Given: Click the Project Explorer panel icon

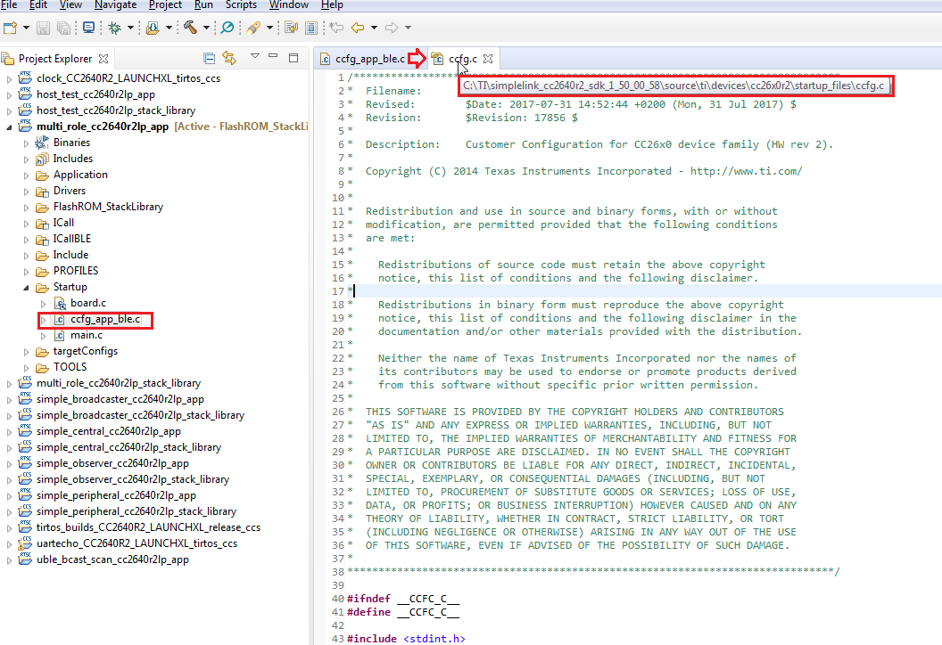Looking at the screenshot, I should click(x=8, y=59).
